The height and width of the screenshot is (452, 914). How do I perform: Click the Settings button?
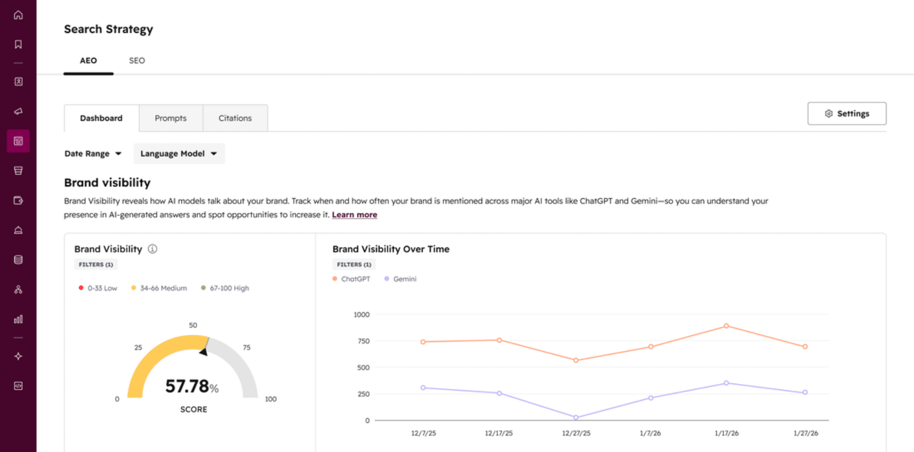tap(846, 113)
